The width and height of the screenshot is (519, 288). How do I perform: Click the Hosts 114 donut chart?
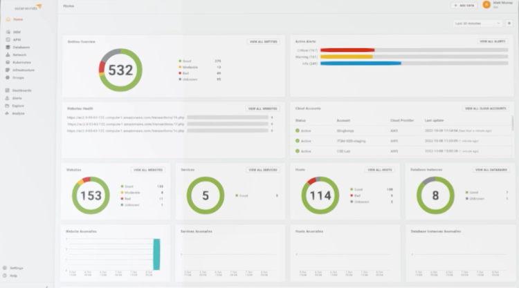(320, 195)
